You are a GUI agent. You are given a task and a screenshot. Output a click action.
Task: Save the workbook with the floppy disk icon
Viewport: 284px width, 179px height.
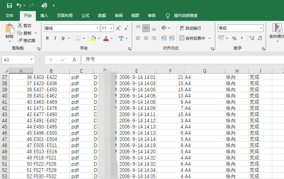(x=9, y=6)
